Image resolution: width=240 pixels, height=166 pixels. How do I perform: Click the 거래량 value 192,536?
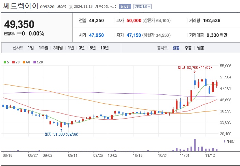point(212,20)
